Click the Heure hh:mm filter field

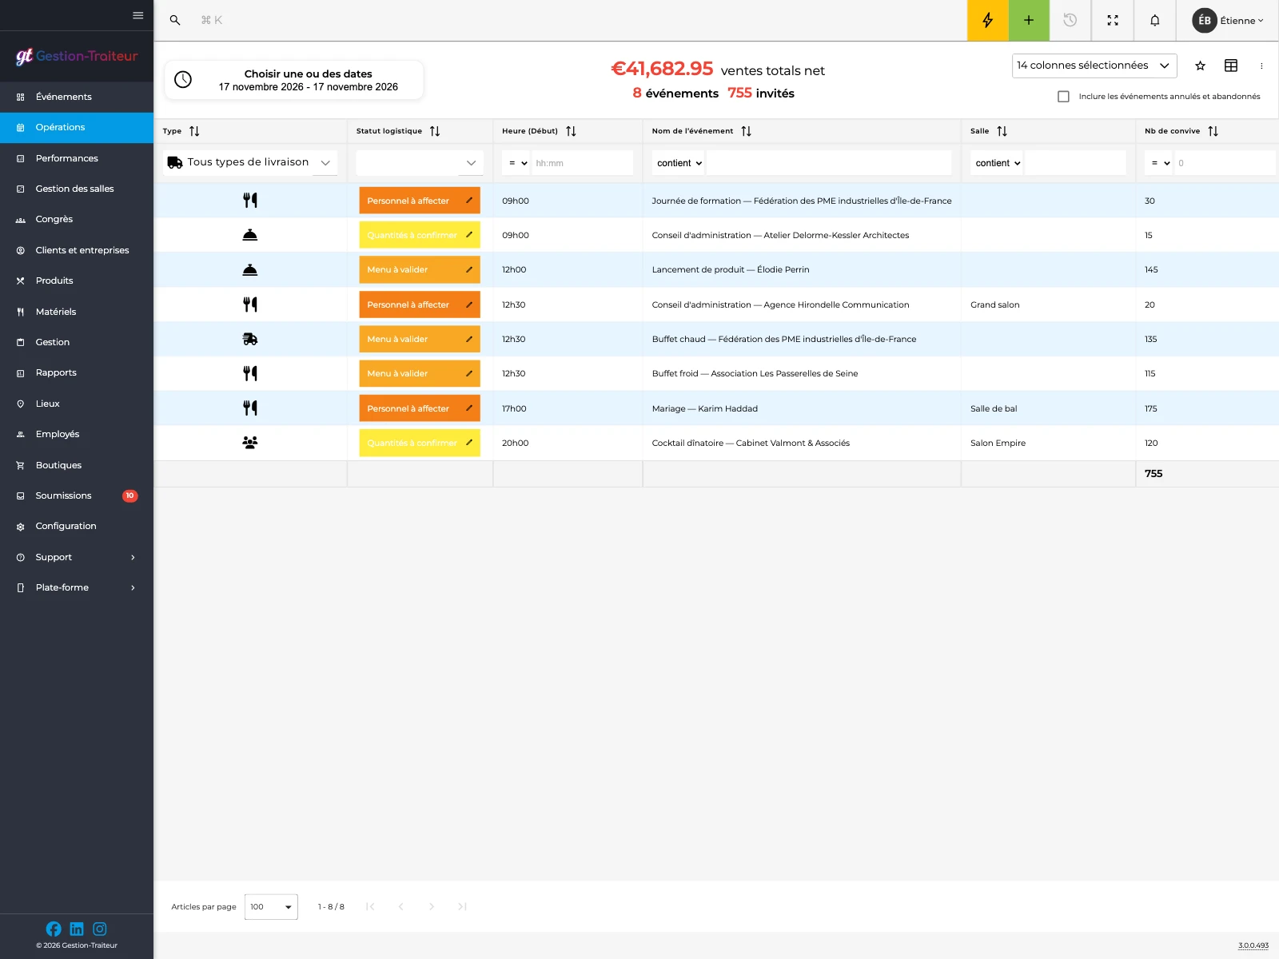pyautogui.click(x=582, y=163)
